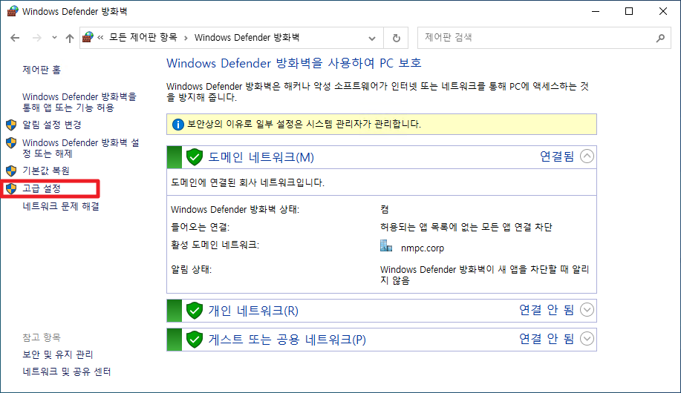Click 연결 안 됨 status on 개인 네트워크

[547, 310]
